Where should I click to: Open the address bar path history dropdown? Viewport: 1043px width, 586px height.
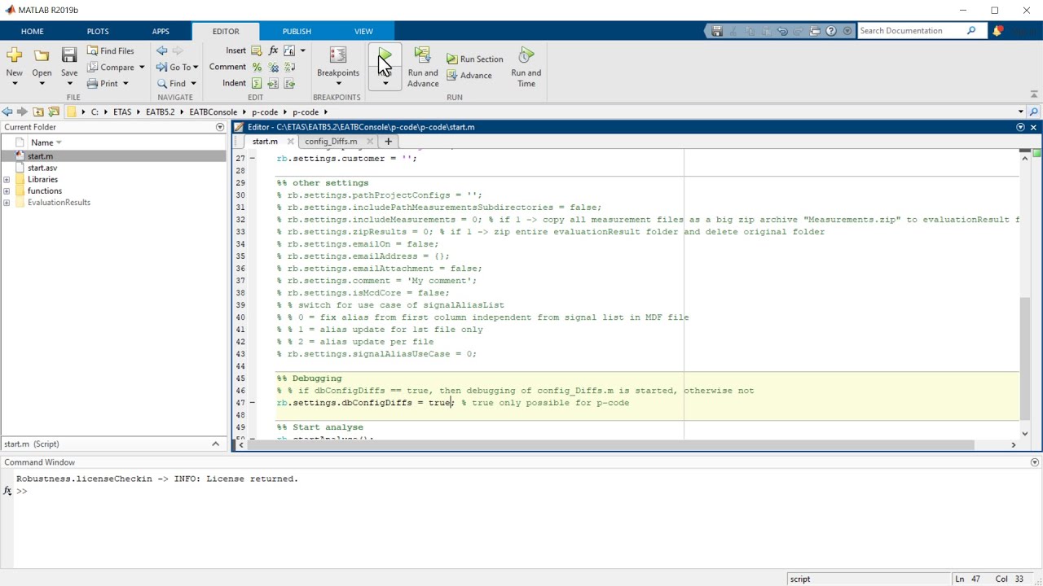point(1020,112)
